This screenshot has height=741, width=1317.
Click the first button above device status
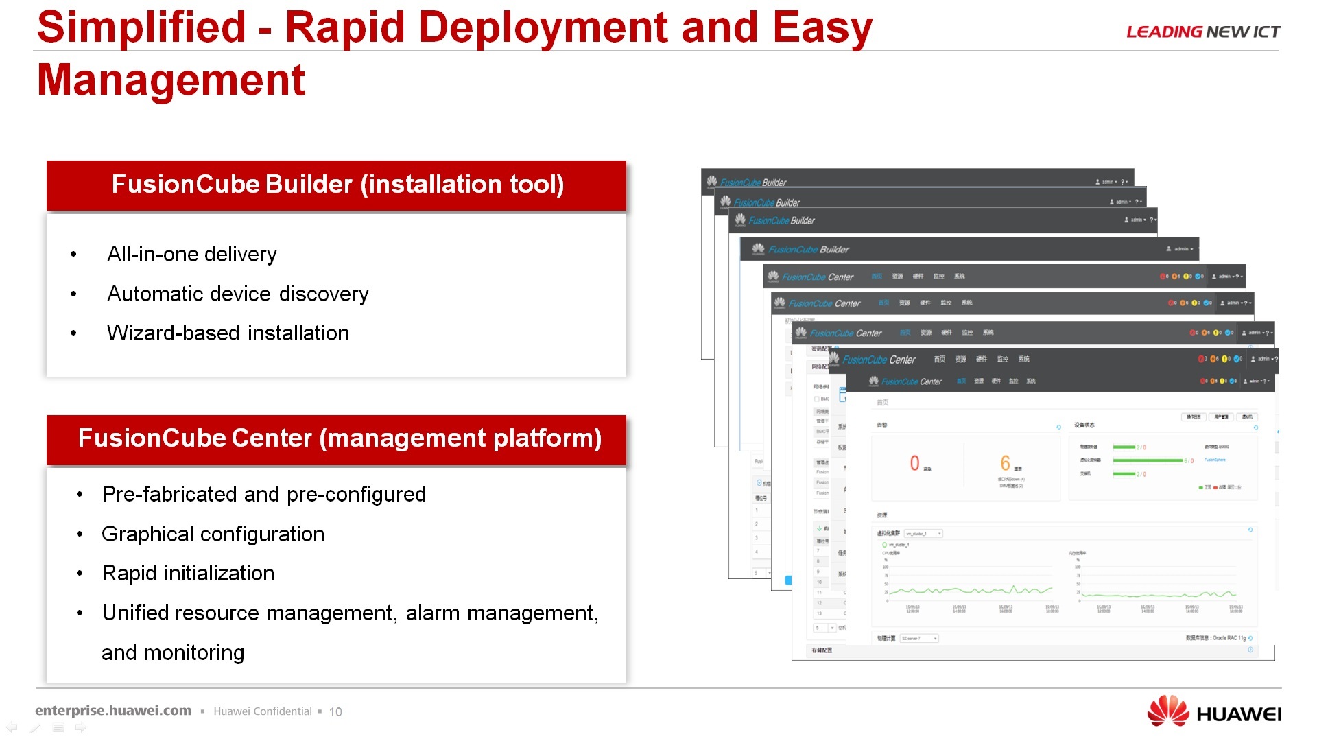pos(1193,416)
